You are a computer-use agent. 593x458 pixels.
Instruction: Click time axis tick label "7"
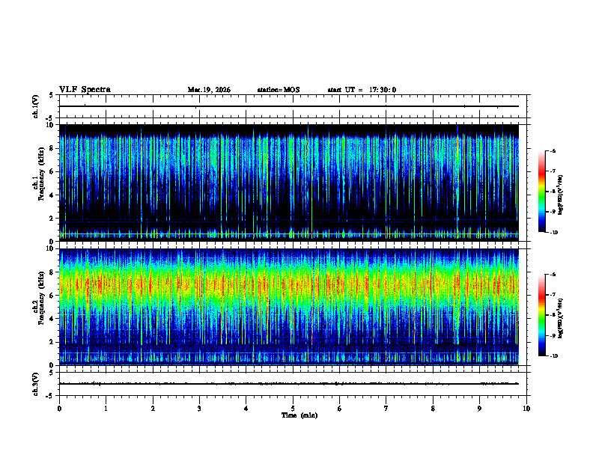pos(386,409)
